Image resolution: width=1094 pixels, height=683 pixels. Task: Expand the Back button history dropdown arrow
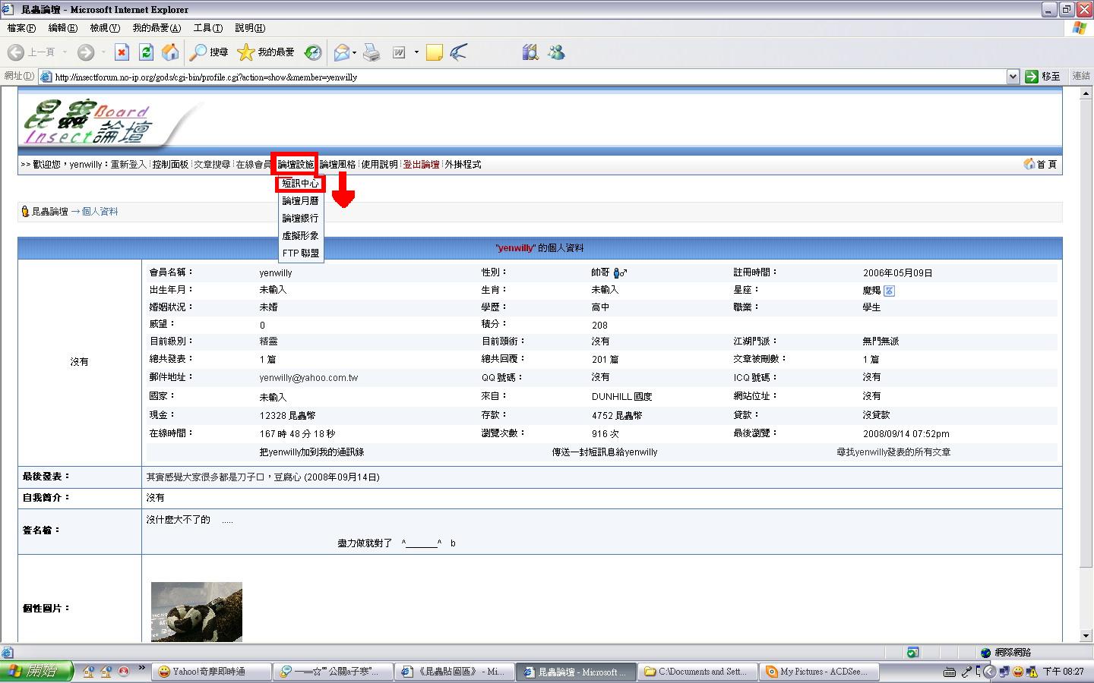click(x=65, y=52)
